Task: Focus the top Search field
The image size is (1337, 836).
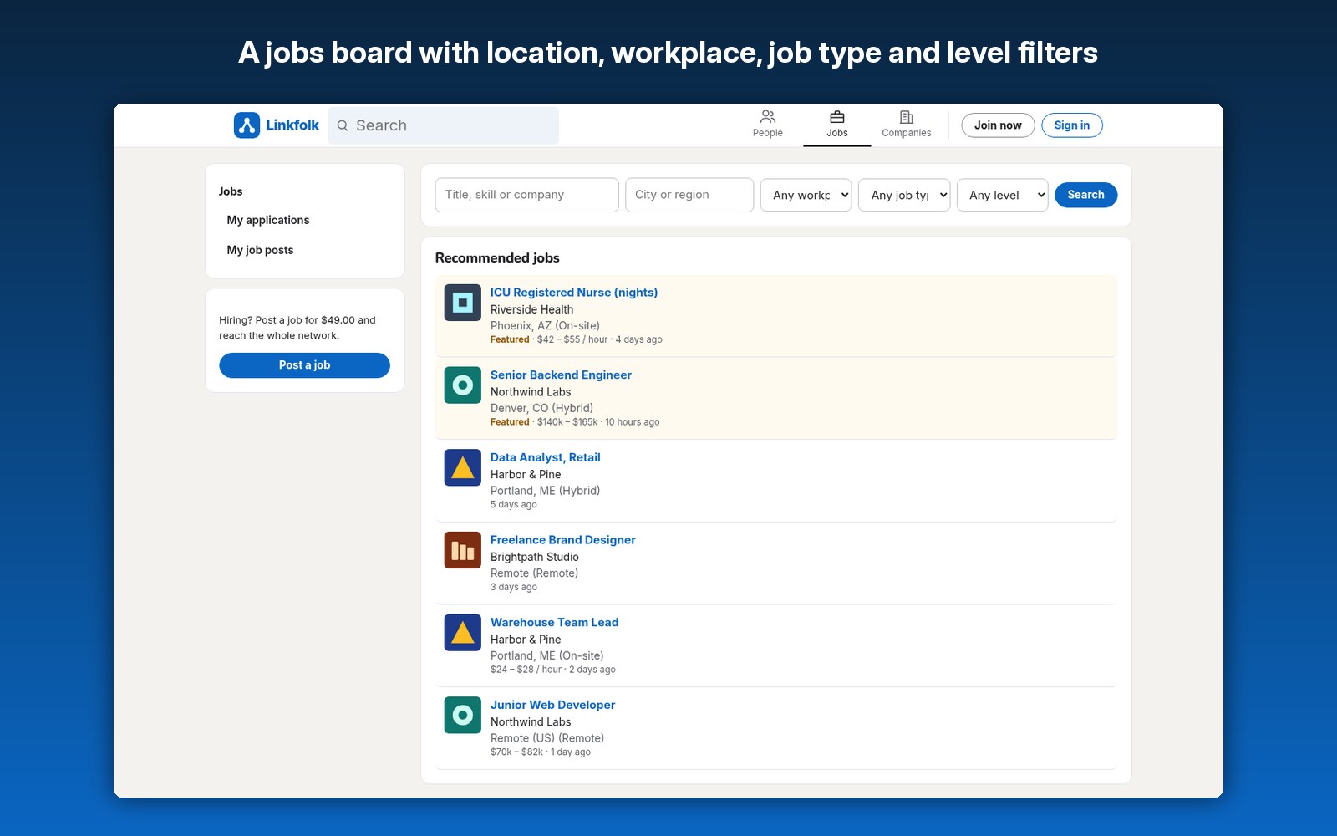Action: [443, 125]
